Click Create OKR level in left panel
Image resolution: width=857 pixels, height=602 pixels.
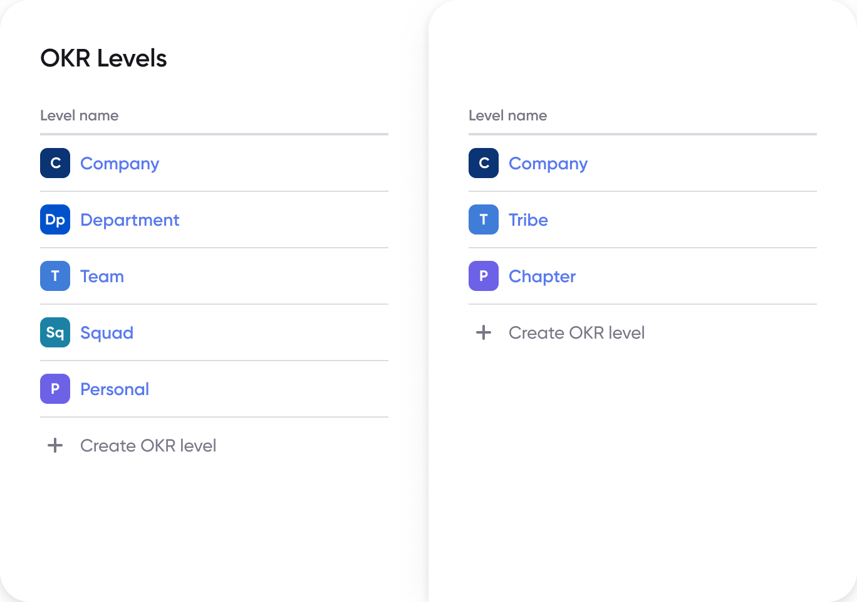[x=148, y=445]
